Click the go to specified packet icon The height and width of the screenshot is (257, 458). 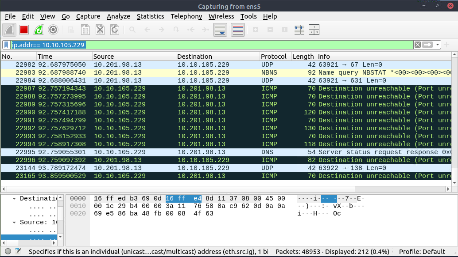coord(176,30)
